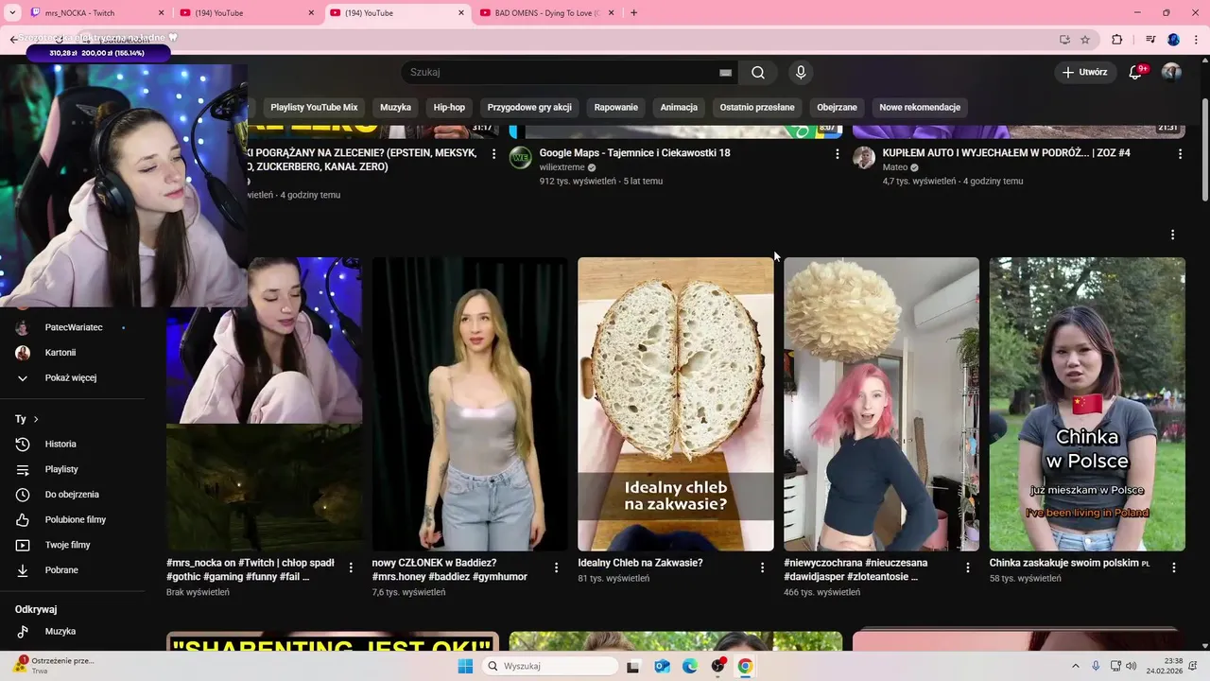Open options for Idealny Chleb na Zakwasie short
Viewport: 1210px width, 681px height.
762,567
